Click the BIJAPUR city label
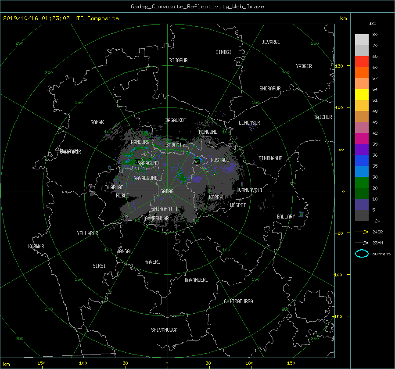Screen dimensions: 395x369 (x=178, y=61)
